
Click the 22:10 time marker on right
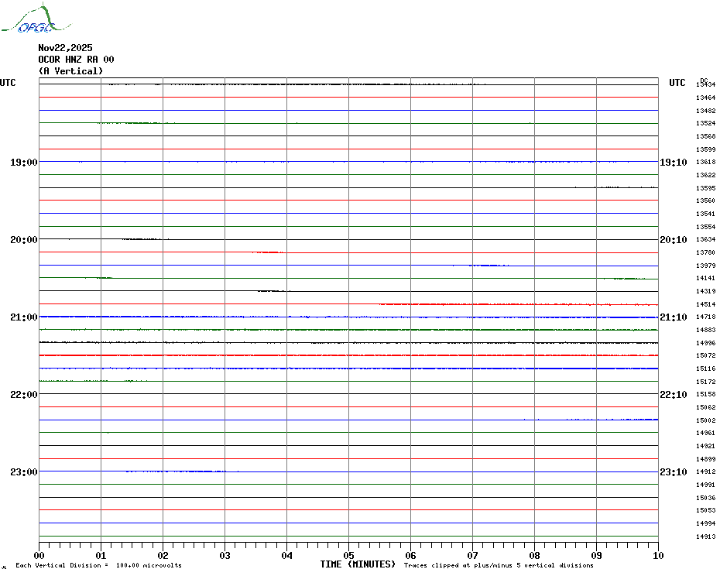coord(673,395)
